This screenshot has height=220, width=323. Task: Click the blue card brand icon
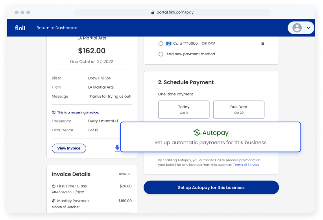pyautogui.click(x=169, y=44)
